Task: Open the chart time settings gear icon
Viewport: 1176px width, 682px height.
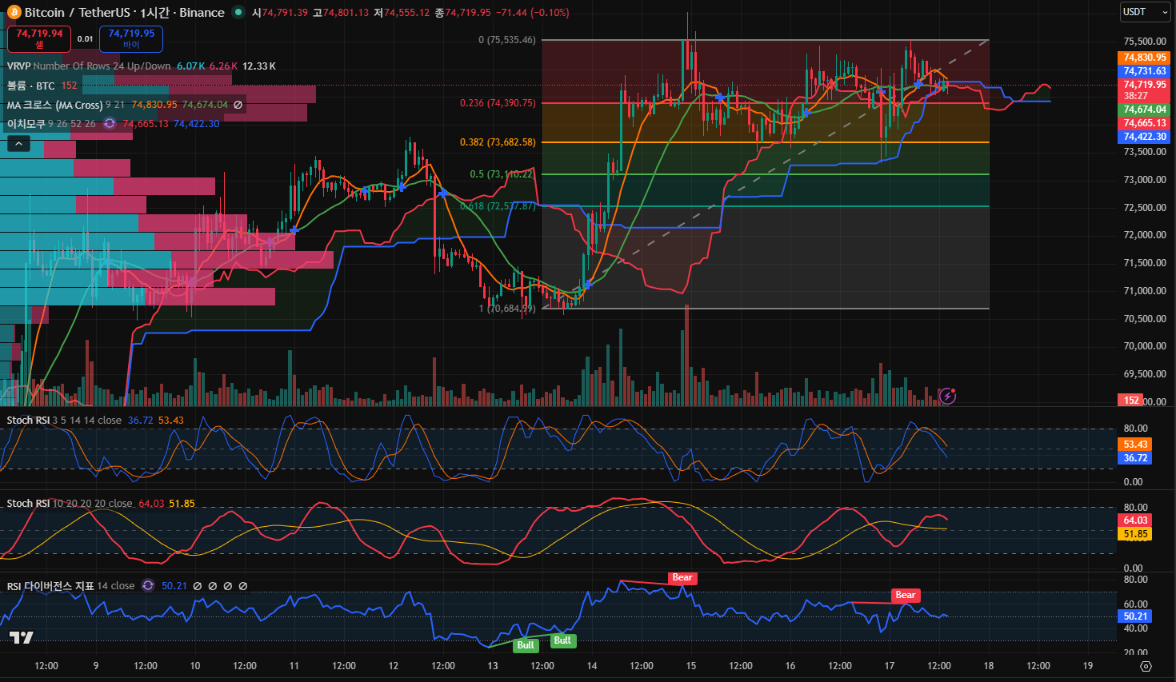Action: (1146, 666)
